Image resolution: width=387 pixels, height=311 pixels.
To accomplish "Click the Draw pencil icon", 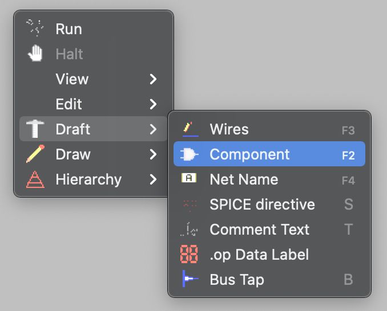I will (35, 154).
